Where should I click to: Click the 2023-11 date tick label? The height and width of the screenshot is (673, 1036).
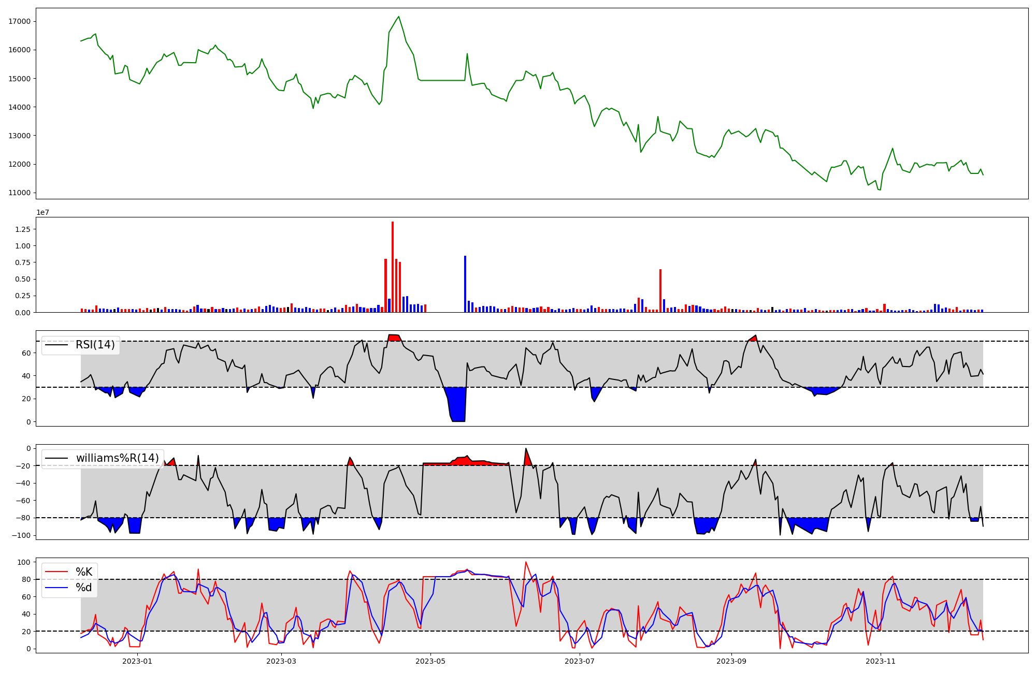tap(880, 661)
